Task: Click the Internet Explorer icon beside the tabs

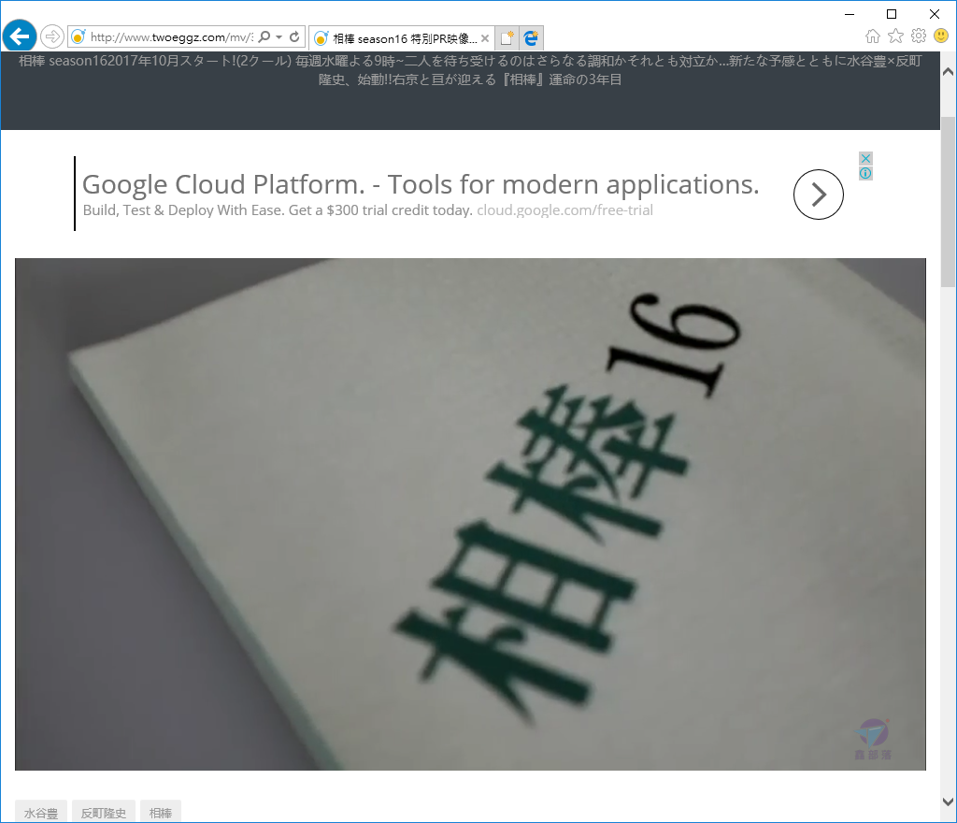Action: [531, 37]
